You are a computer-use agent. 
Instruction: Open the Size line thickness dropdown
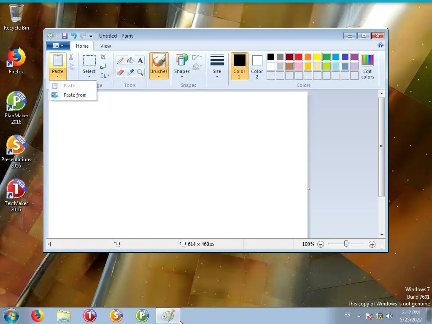point(217,66)
